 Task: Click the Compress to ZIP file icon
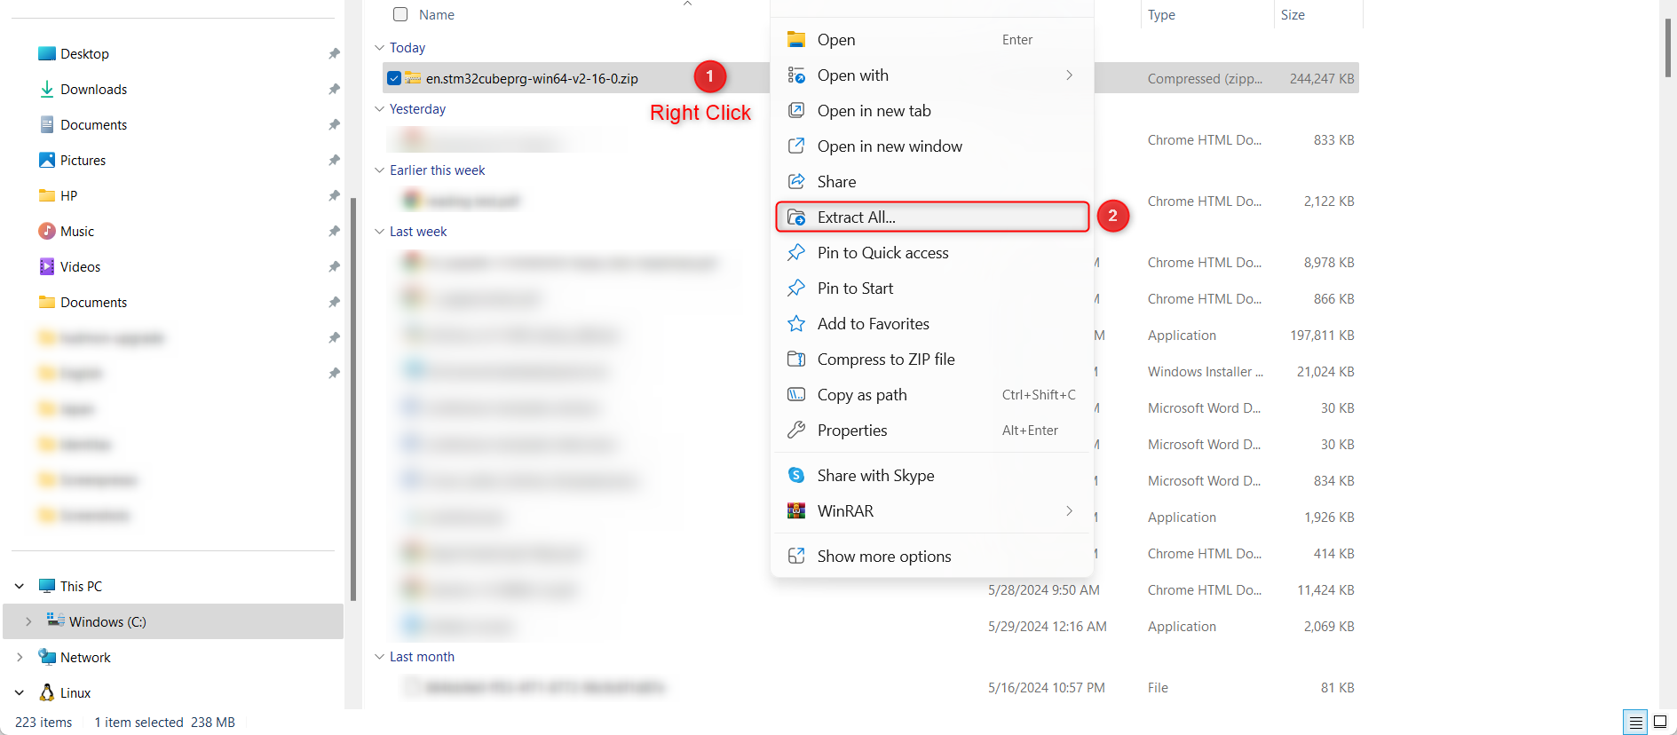[796, 360]
